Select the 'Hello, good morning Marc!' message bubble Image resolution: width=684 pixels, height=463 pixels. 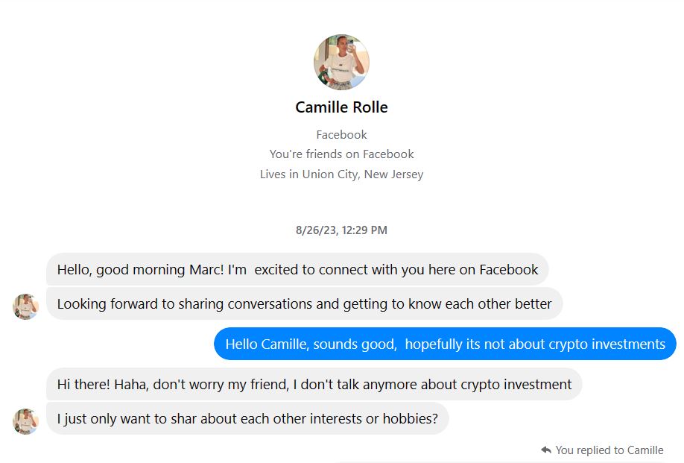pos(297,270)
